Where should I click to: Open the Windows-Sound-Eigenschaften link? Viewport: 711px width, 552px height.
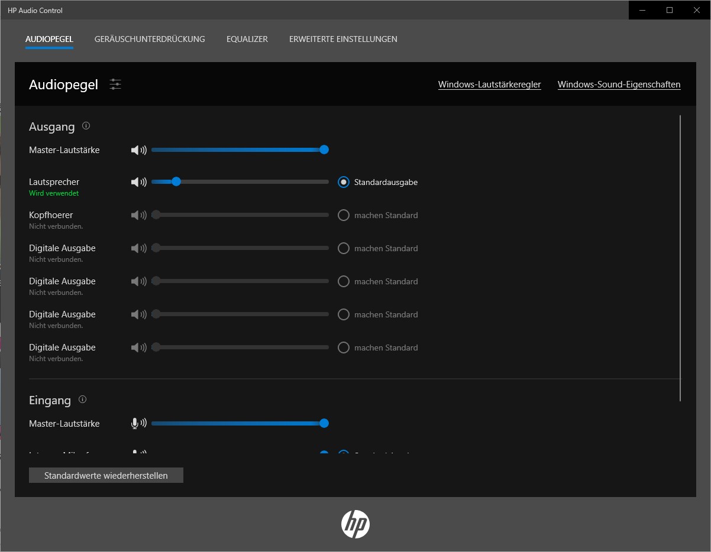(x=619, y=85)
